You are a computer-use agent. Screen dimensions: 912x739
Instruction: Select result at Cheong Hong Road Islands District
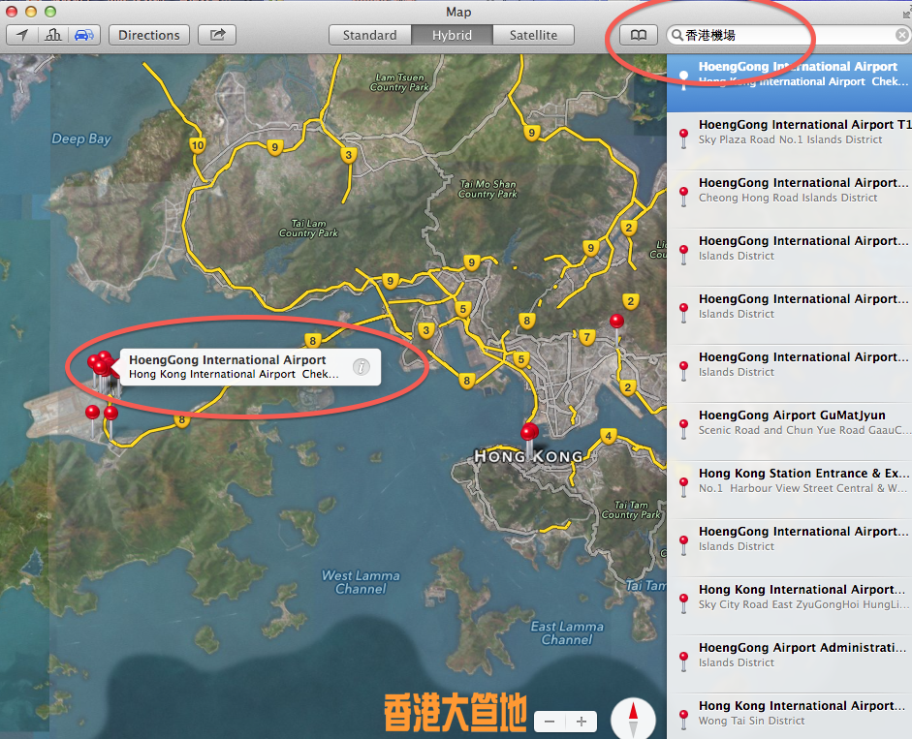pos(789,199)
